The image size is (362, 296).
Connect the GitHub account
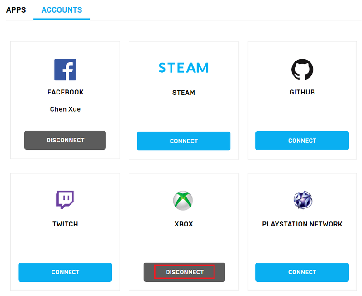pyautogui.click(x=302, y=141)
